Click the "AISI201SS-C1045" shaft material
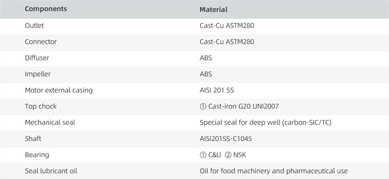389x179 pixels. click(x=226, y=139)
